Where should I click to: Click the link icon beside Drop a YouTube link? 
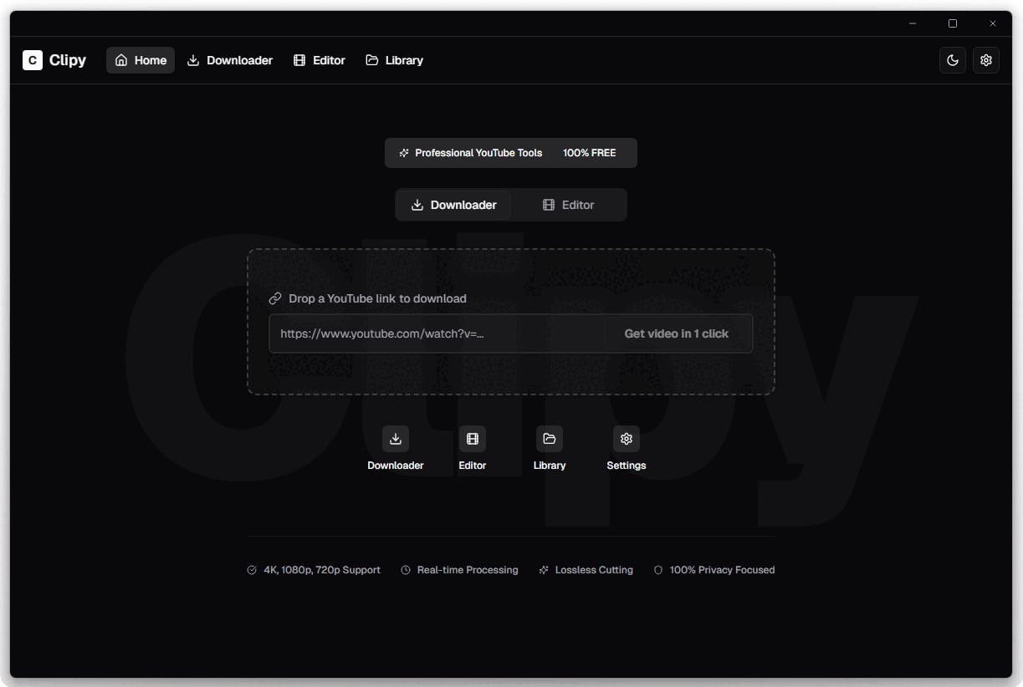(x=275, y=298)
